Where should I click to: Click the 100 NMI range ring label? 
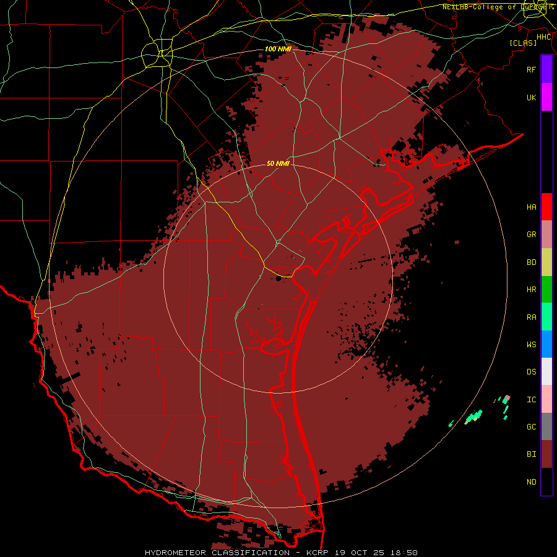(278, 49)
